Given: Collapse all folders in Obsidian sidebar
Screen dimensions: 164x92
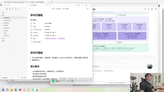Looking at the screenshot, I should click(19, 9).
